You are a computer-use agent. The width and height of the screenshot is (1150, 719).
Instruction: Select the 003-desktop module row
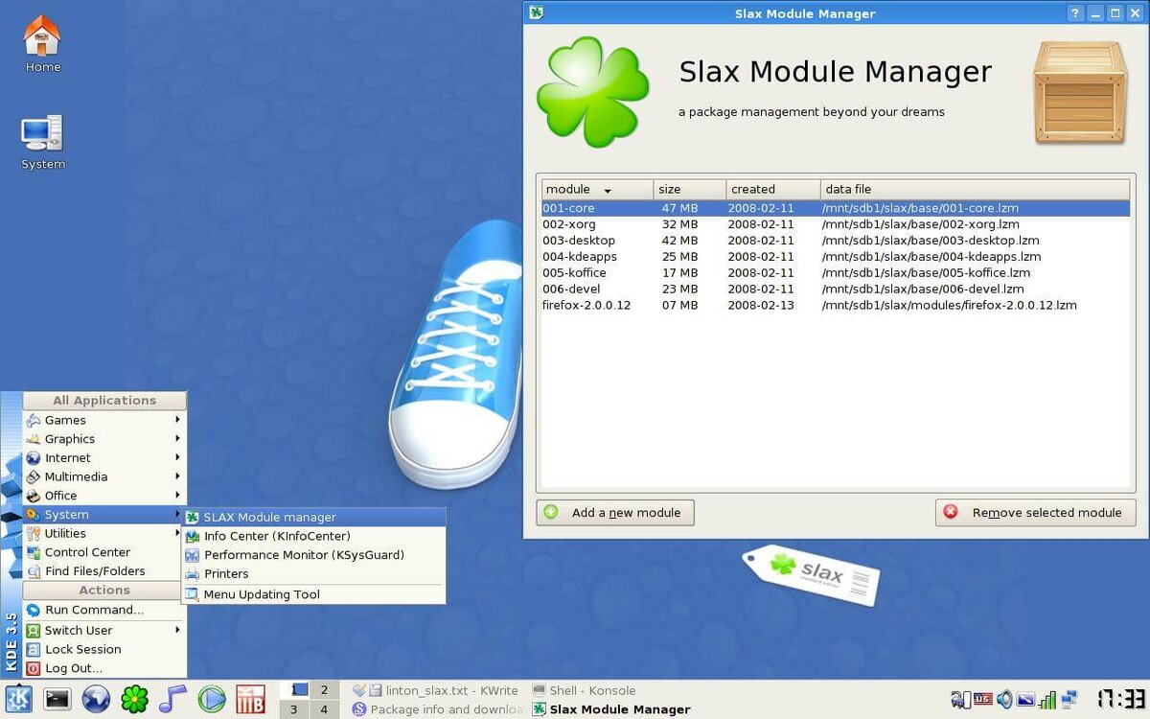coord(836,241)
